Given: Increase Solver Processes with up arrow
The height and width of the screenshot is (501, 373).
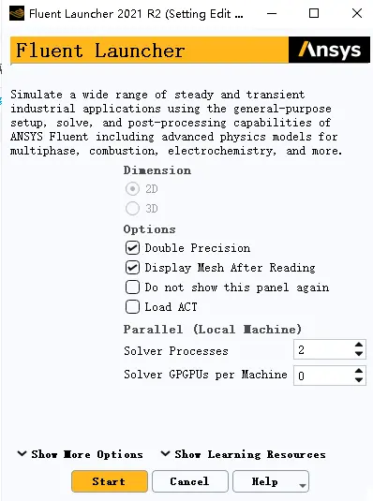Looking at the screenshot, I should 359,345.
